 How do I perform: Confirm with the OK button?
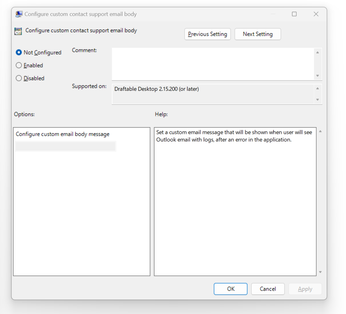230,289
